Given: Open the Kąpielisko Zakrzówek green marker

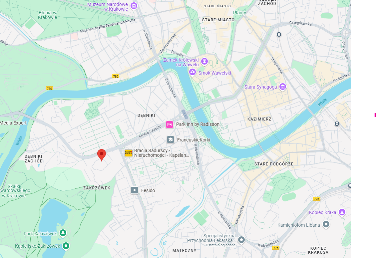Looking at the screenshot, I should [66, 246].
